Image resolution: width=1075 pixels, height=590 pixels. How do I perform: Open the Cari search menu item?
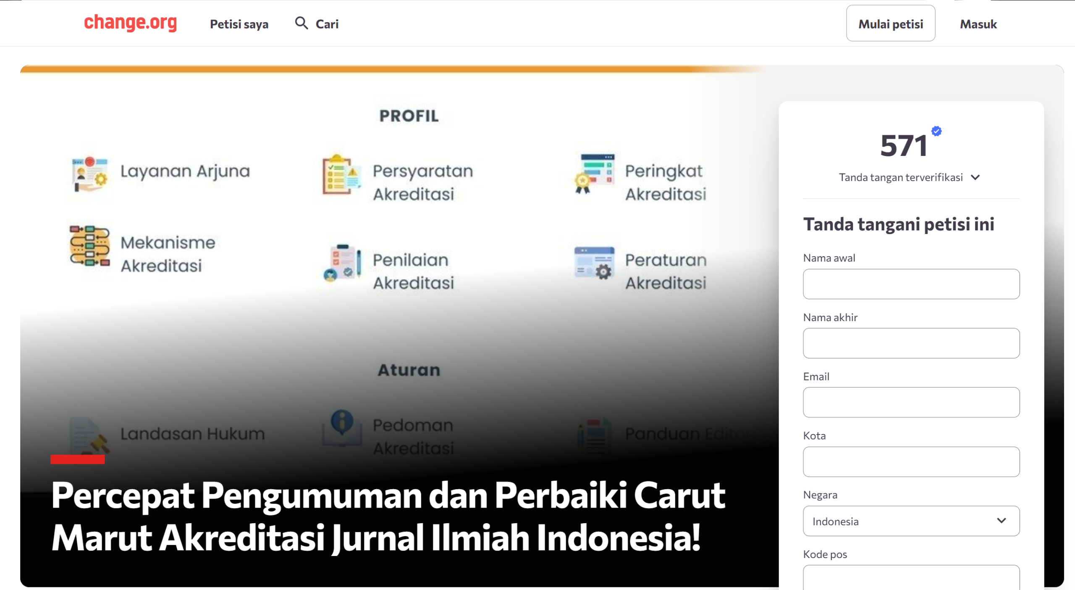pos(327,24)
